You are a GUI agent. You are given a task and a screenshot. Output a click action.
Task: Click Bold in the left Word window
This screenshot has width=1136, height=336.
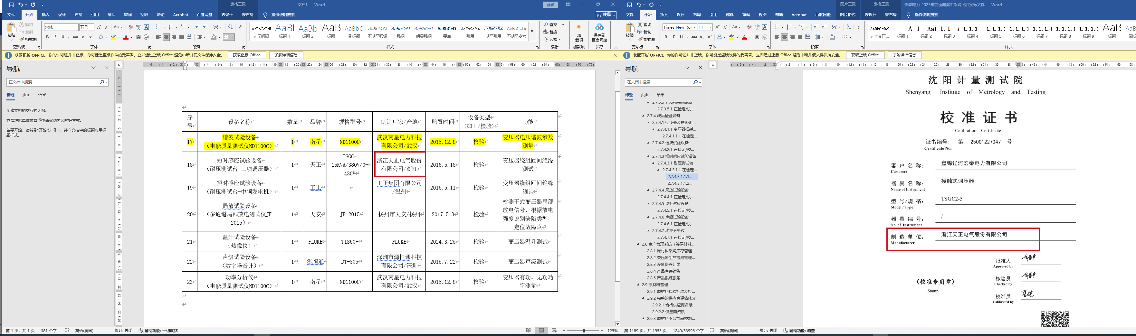[x=47, y=37]
